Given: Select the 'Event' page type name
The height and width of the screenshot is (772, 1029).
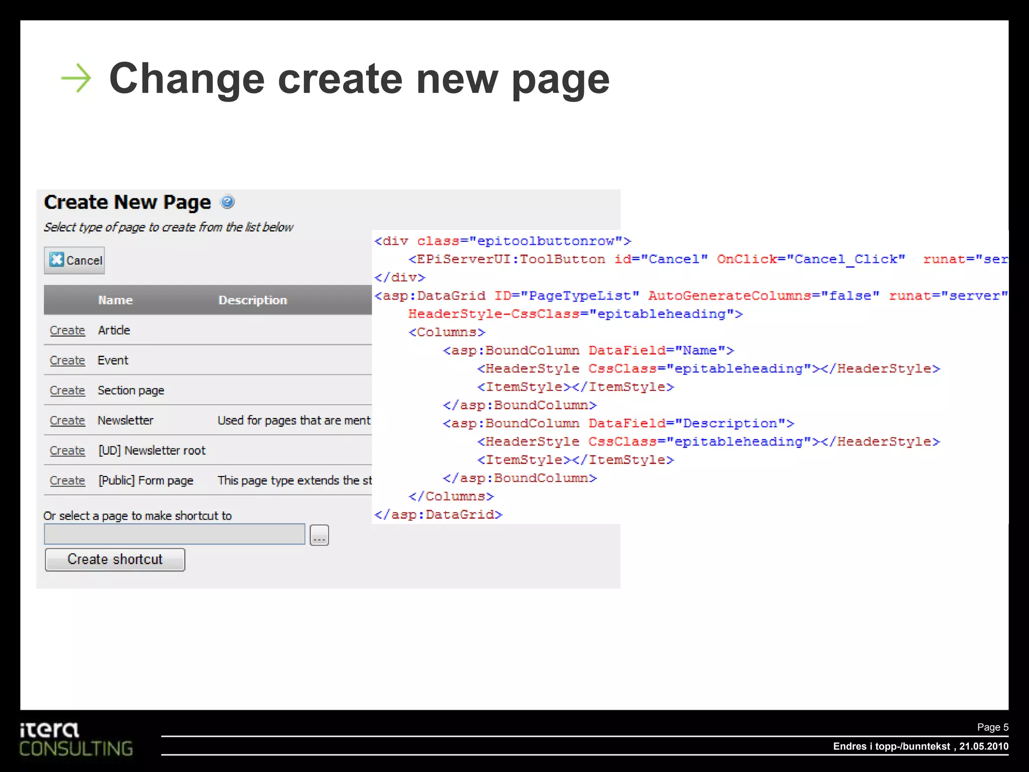Looking at the screenshot, I should point(113,360).
